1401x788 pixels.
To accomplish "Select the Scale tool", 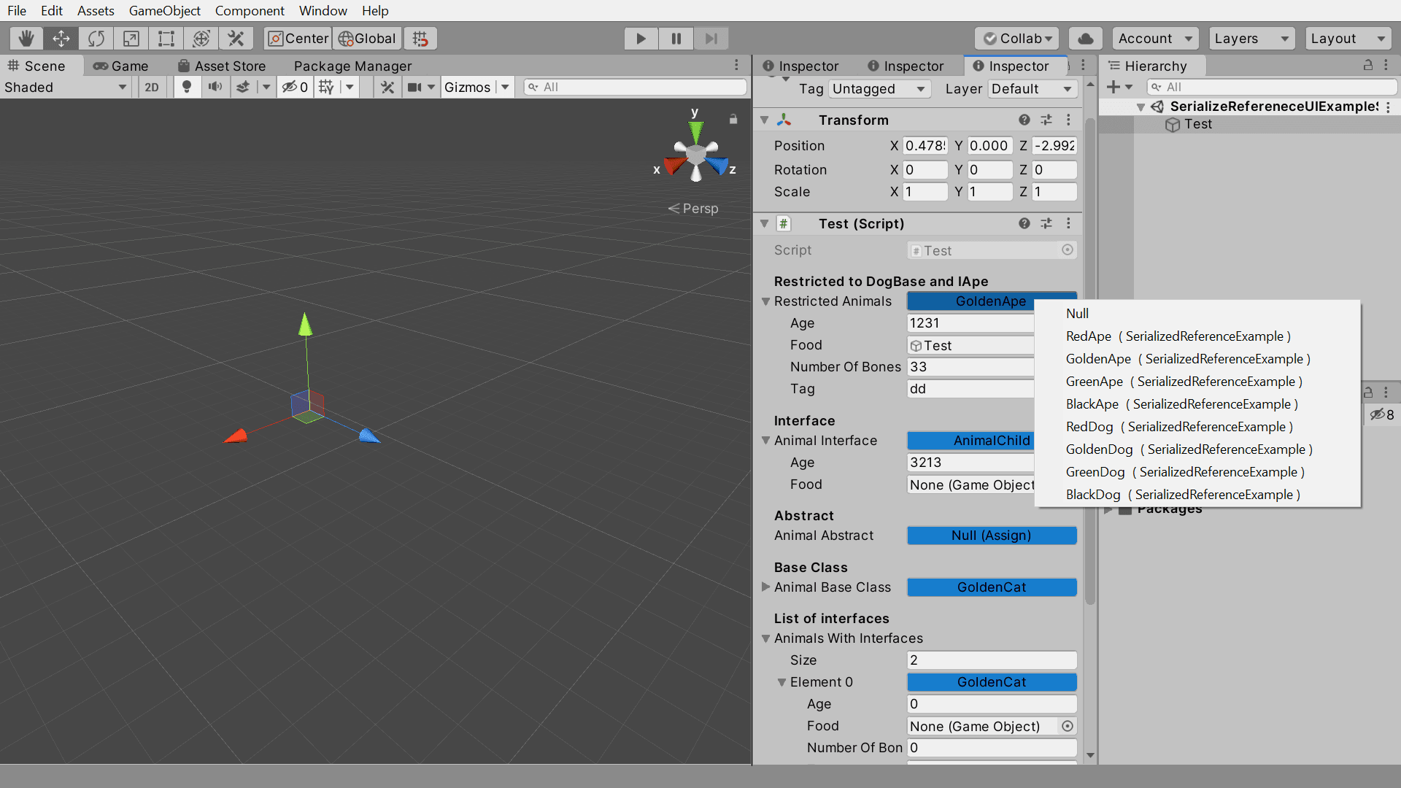I will tap(131, 39).
